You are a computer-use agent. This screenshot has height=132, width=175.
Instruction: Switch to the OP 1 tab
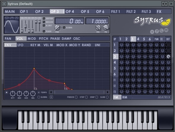point(27,12)
